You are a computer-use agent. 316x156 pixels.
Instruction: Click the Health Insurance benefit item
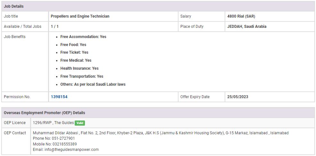pyautogui.click(x=79, y=68)
